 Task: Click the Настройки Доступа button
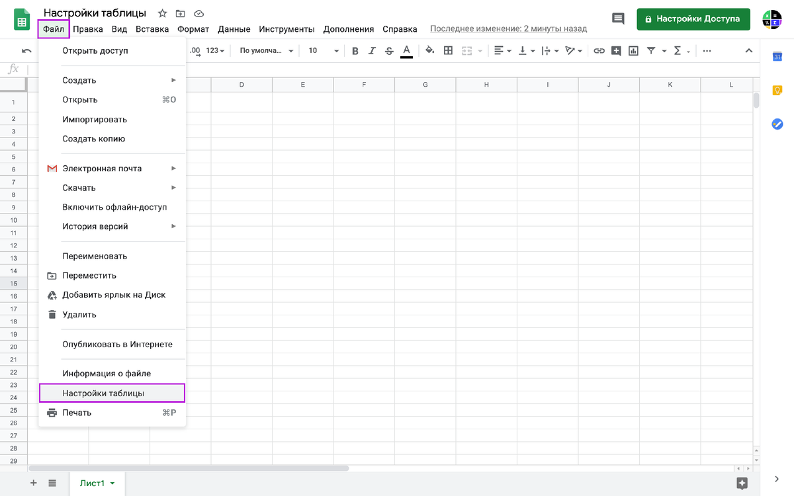tap(693, 19)
